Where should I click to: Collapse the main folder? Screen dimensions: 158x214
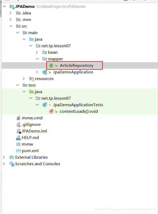coord(18,33)
